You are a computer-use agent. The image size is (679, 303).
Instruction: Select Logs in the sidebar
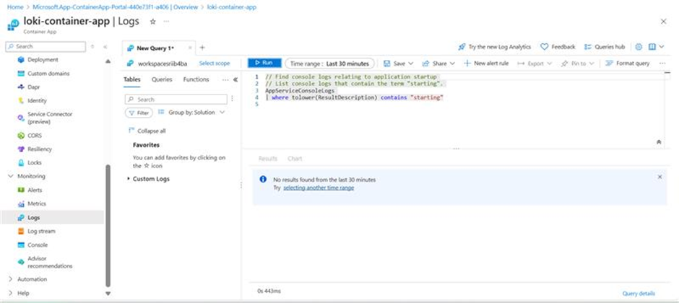[x=33, y=217]
